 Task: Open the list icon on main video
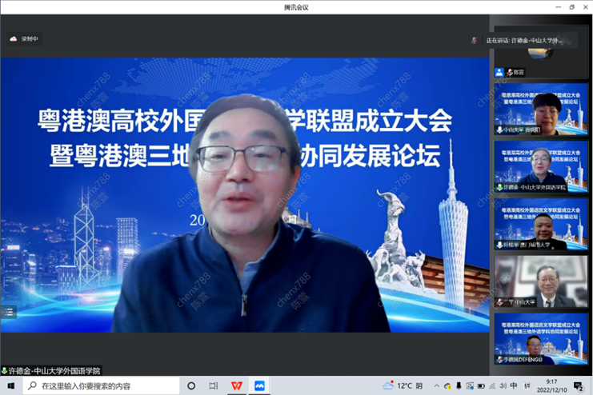pyautogui.click(x=9, y=313)
